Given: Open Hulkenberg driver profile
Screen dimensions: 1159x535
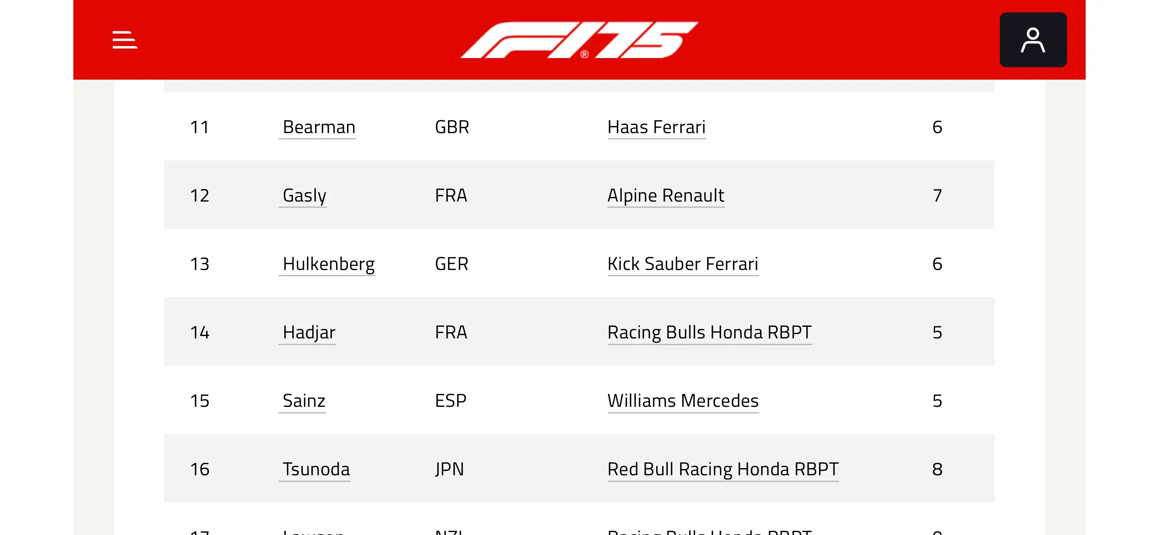Looking at the screenshot, I should point(328,264).
